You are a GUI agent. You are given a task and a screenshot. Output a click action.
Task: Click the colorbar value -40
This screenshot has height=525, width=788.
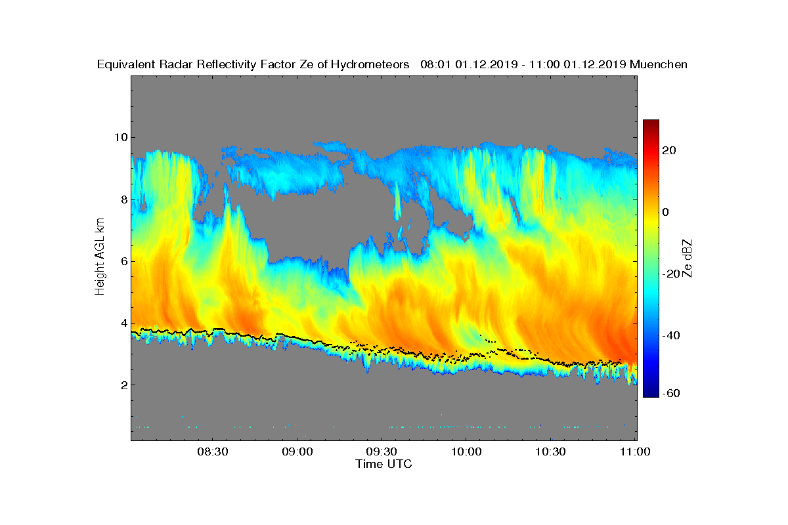point(672,335)
